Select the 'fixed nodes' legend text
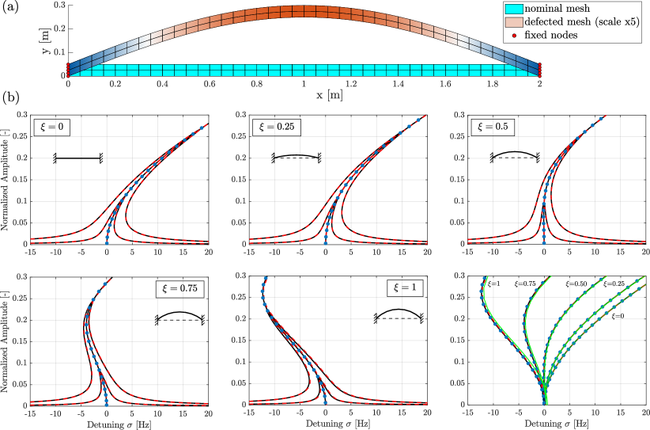 click(x=550, y=35)
